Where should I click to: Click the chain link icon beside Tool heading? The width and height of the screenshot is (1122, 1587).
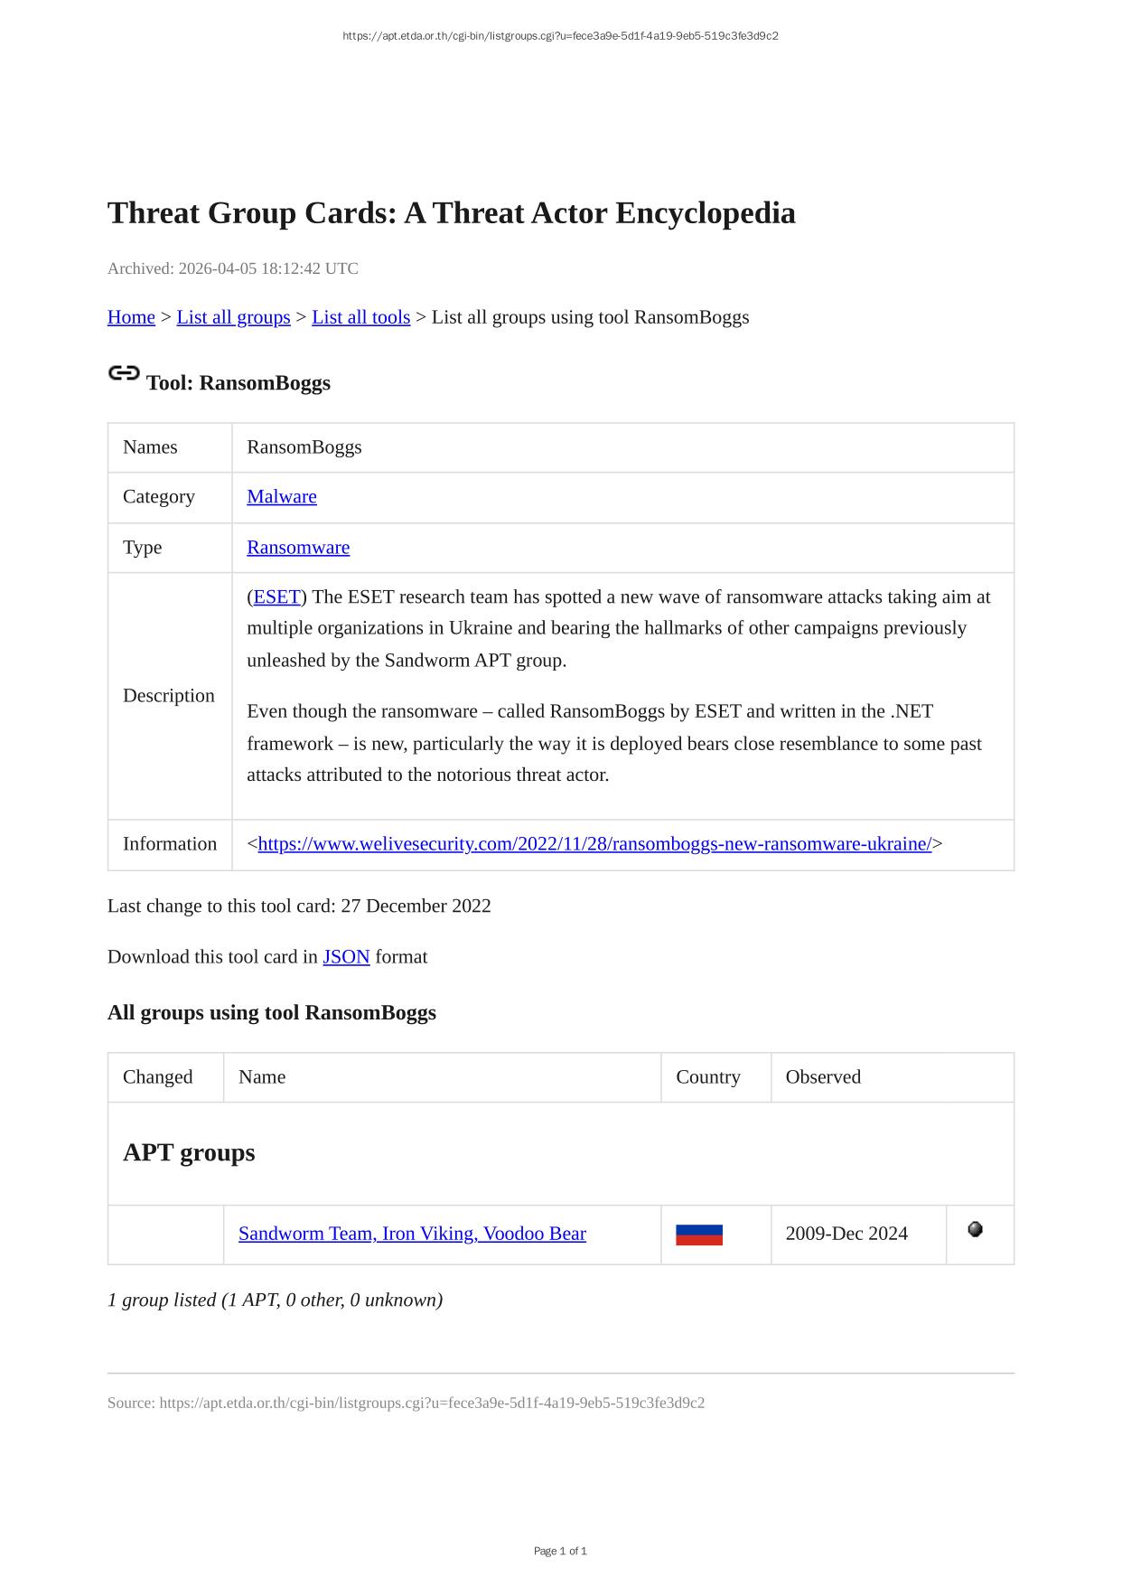coord(124,372)
